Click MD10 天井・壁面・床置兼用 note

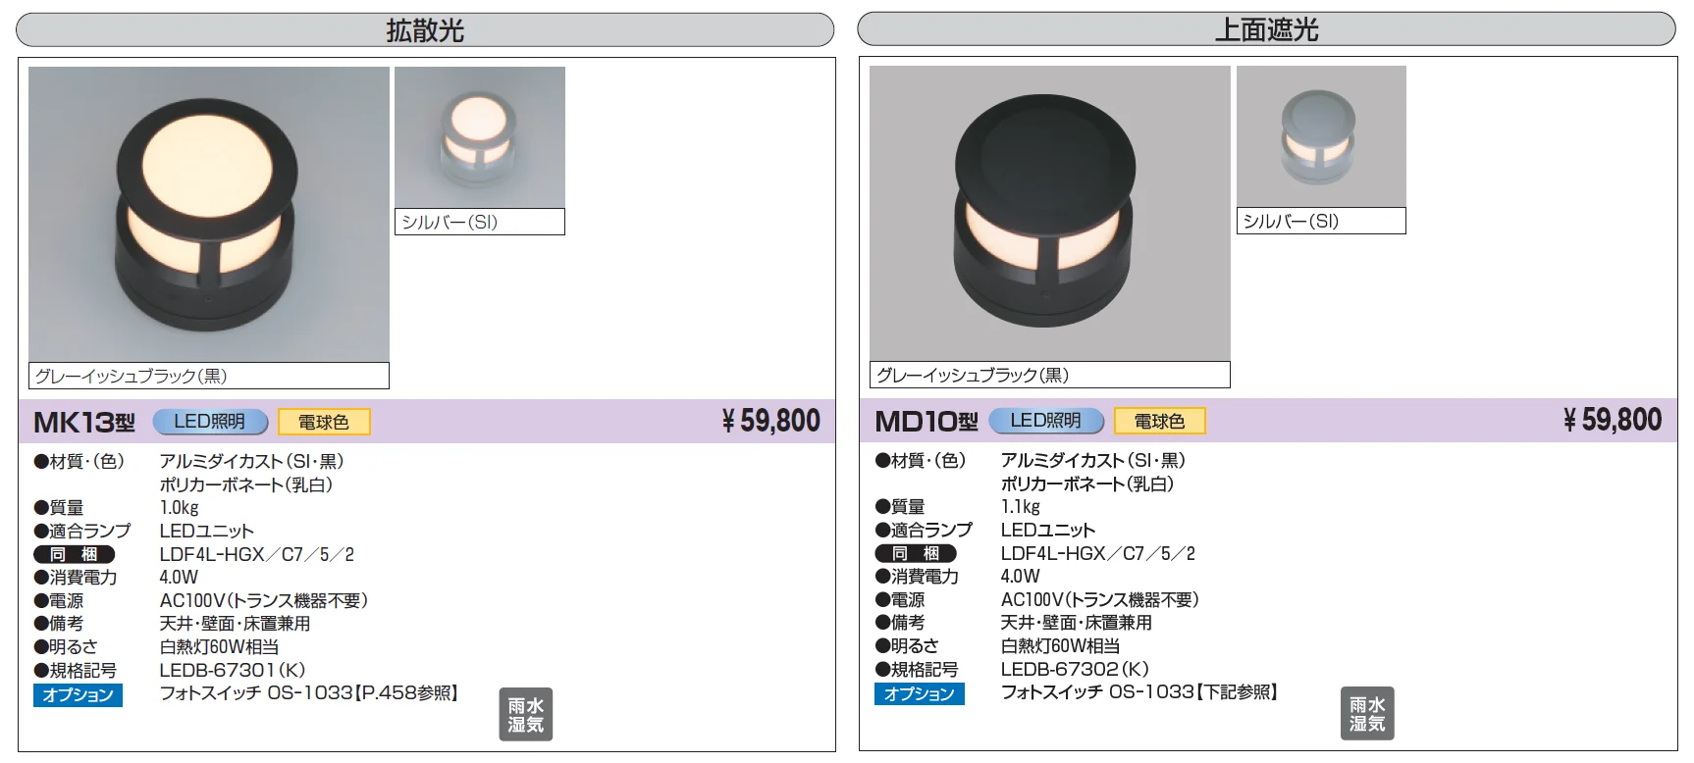tap(1077, 623)
